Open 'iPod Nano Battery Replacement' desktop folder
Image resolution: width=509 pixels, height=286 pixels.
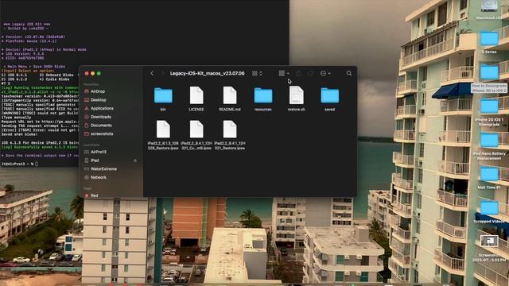489,140
